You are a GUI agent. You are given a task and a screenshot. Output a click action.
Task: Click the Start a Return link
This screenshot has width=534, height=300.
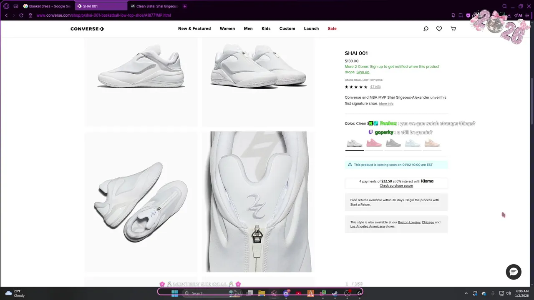pyautogui.click(x=360, y=205)
